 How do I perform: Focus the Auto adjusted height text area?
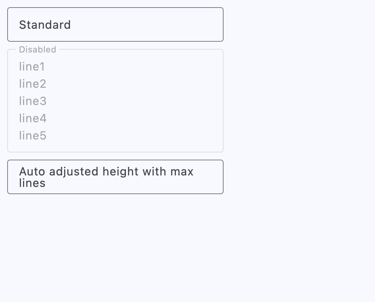point(115,177)
